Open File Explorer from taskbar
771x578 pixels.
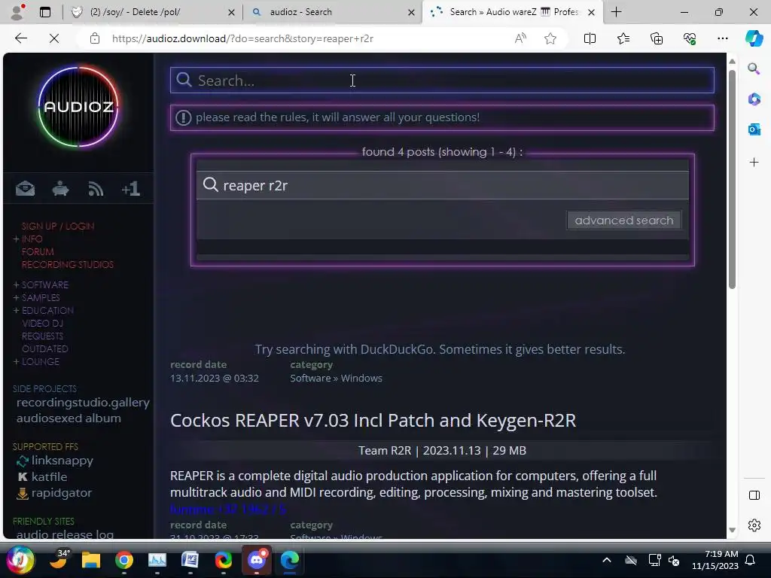point(91,560)
